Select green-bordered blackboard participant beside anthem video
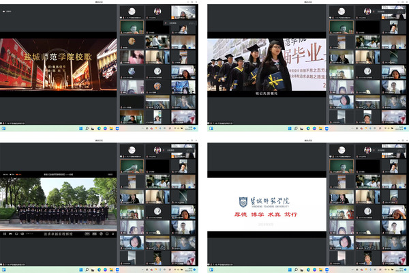Screen dimensions: 409x273 tap(131, 27)
